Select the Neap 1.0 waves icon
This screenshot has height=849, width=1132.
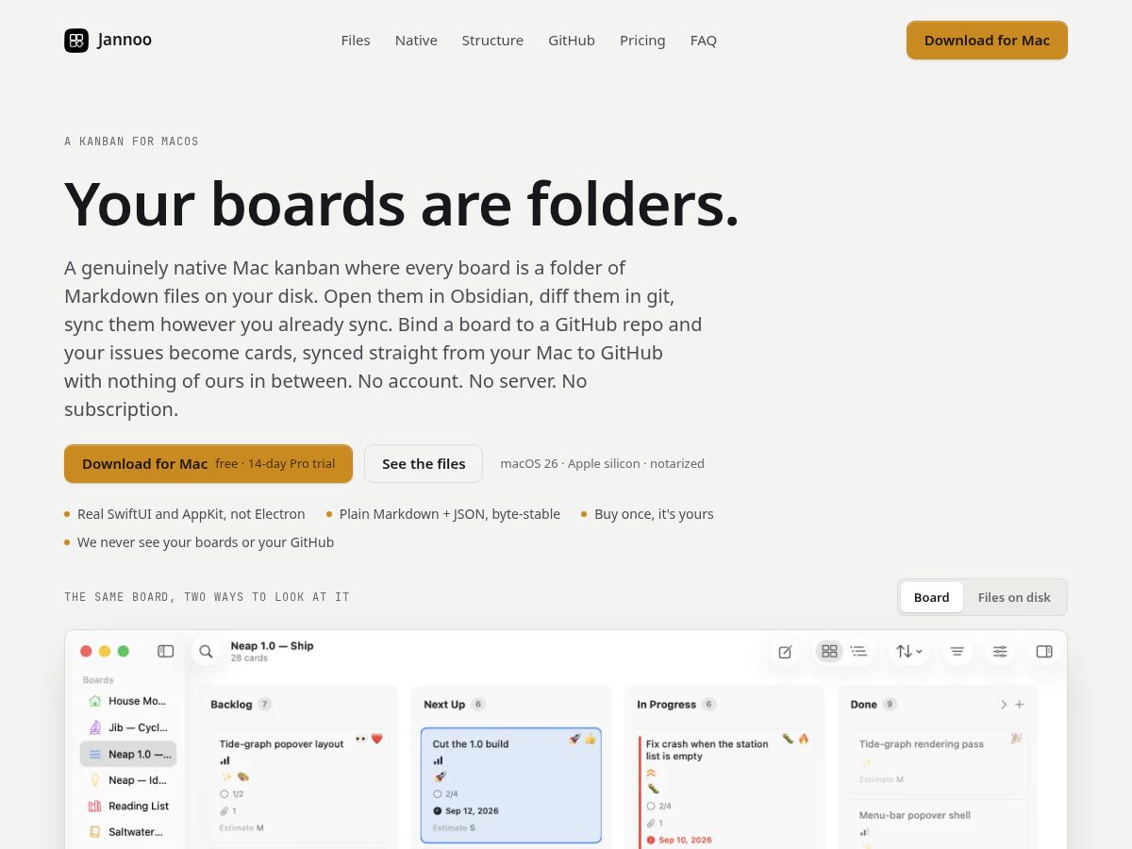click(94, 754)
